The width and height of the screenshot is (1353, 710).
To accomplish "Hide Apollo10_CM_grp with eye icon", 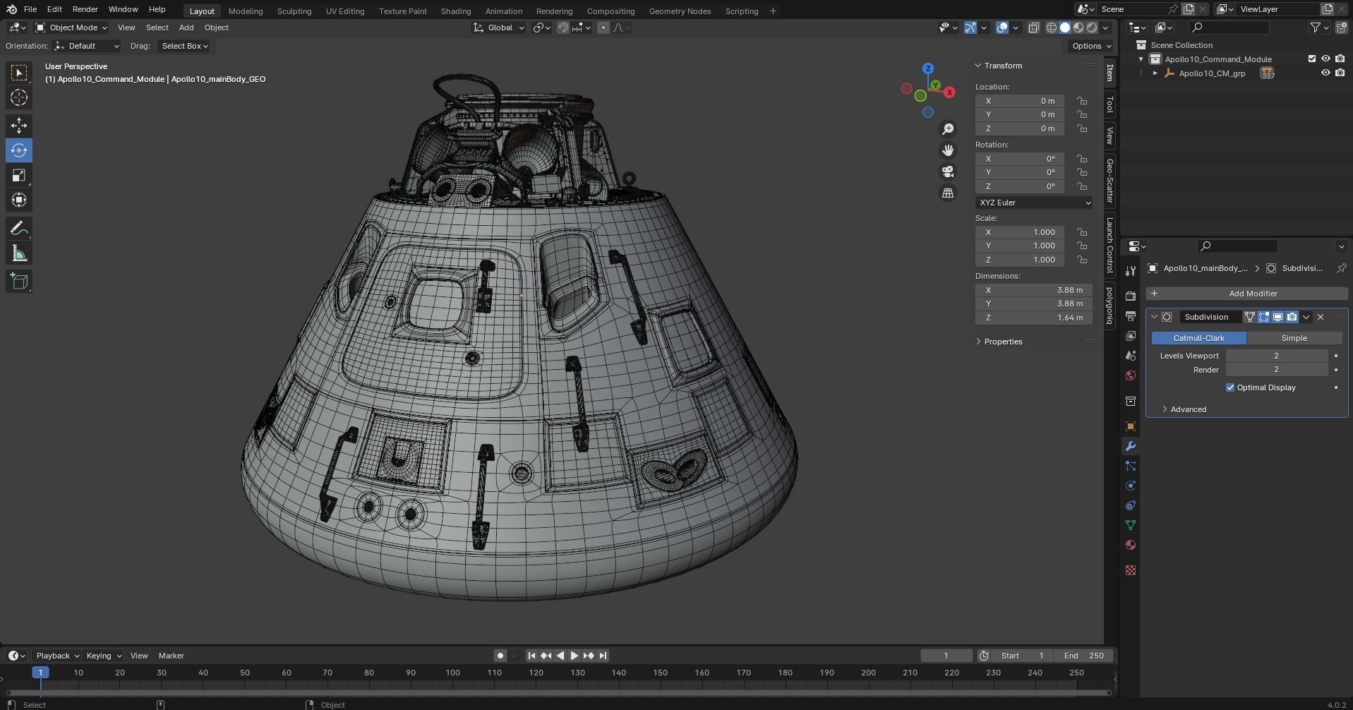I will tap(1325, 73).
